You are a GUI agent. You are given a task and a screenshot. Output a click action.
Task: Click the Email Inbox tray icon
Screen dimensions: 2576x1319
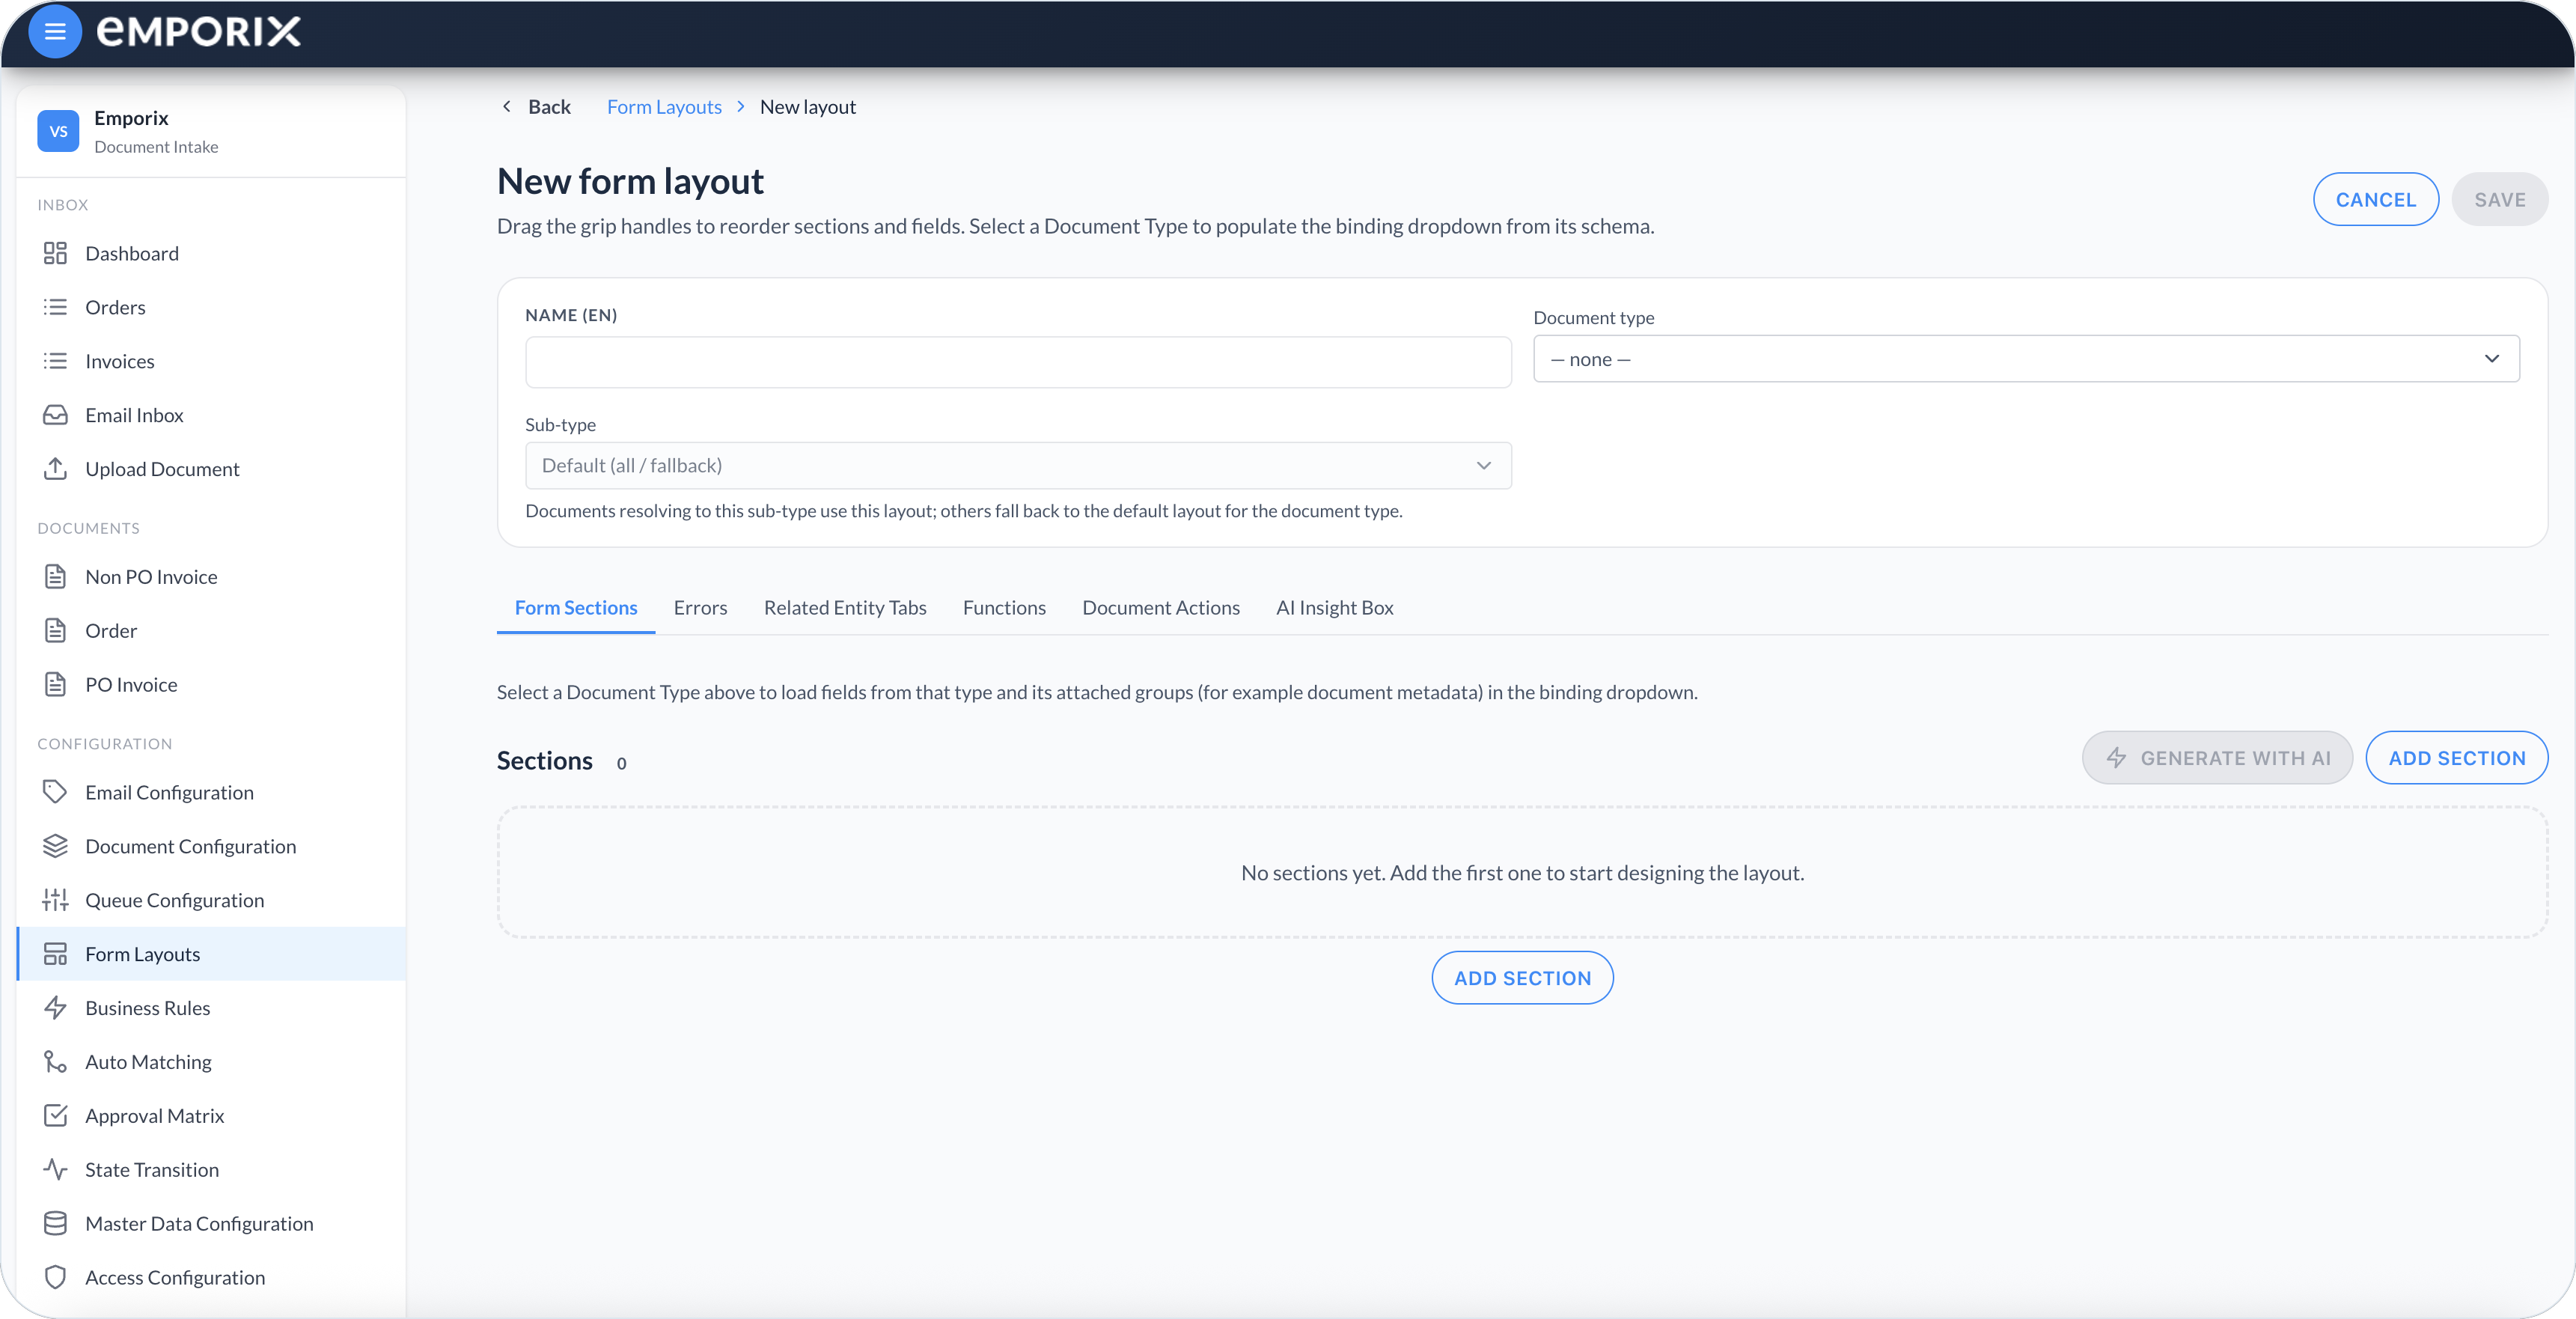(x=55, y=416)
